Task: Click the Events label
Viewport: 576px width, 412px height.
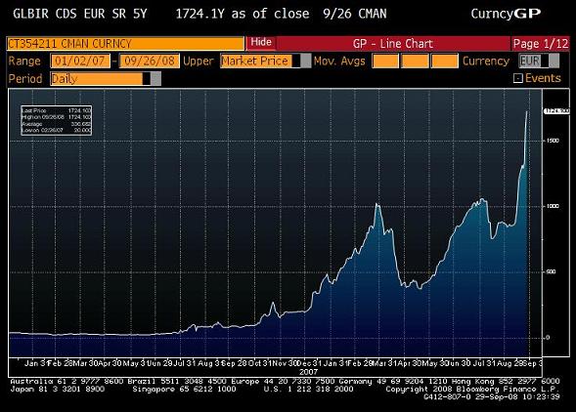Action: pos(543,78)
